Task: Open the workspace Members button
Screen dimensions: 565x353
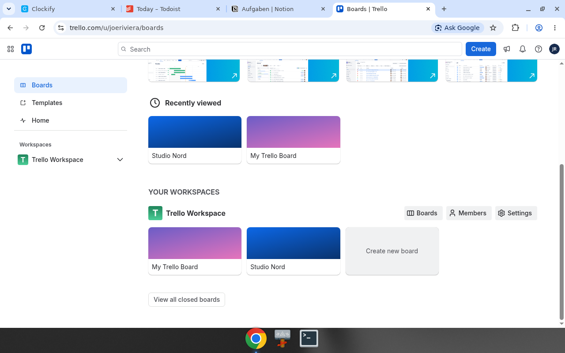Action: coord(468,213)
